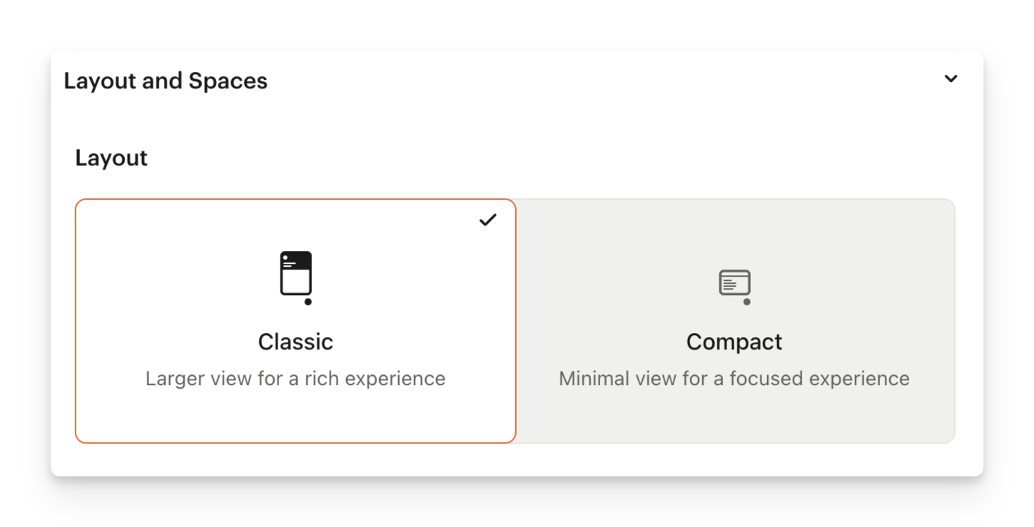Click the white body of Classic icon

pyautogui.click(x=296, y=281)
